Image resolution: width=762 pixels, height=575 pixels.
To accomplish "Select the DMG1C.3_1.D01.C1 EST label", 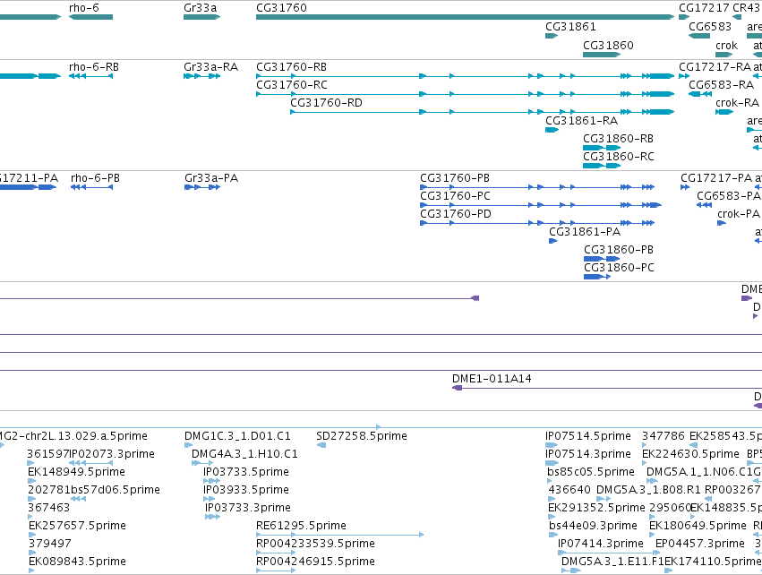I will pos(237,436).
